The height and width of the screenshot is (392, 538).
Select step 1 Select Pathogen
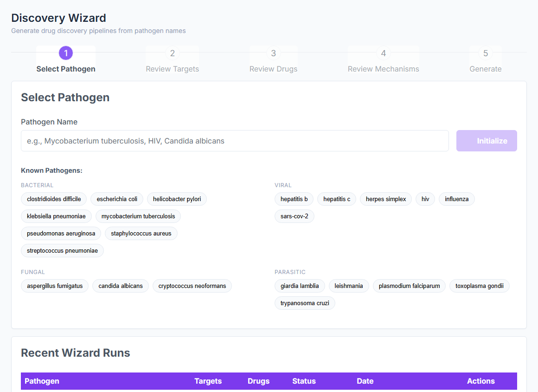(66, 59)
